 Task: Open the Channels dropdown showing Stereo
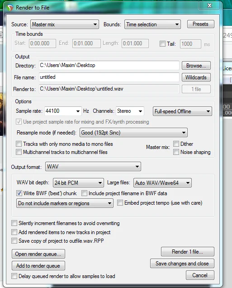coord(130,111)
